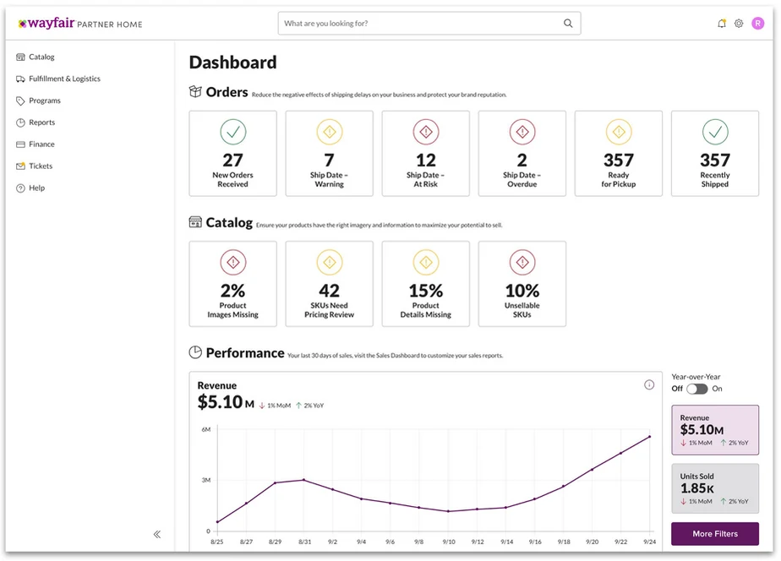Open the user profile avatar R
This screenshot has height=561, width=781.
click(x=757, y=24)
